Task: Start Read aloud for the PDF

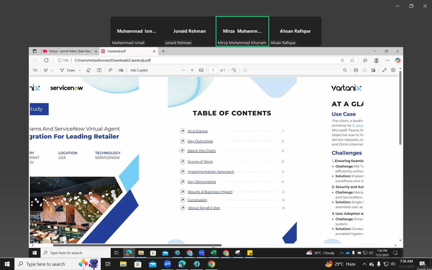Action: 110,70
